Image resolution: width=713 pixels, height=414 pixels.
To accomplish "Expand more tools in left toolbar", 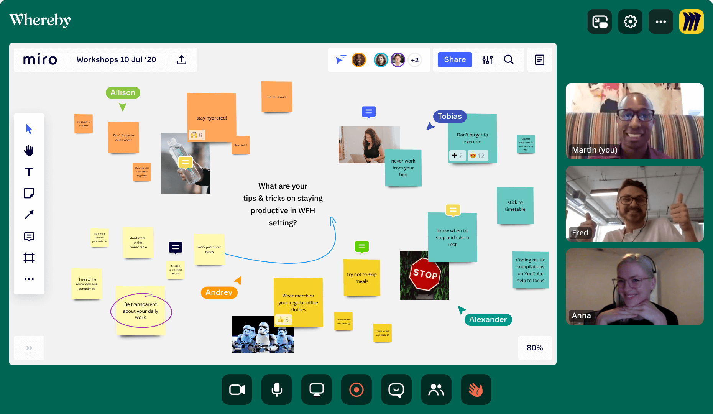I will [29, 279].
